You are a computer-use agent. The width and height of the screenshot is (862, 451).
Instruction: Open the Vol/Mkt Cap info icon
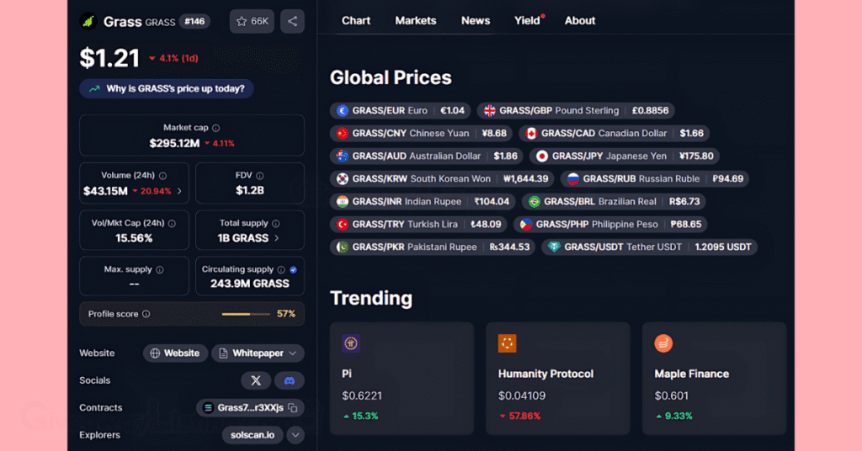[172, 224]
